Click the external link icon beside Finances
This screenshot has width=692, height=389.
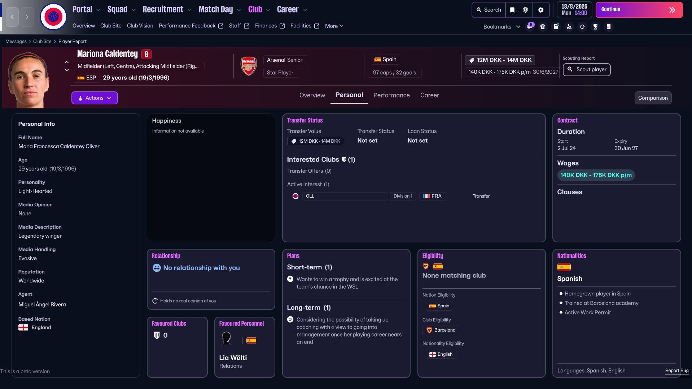click(x=282, y=26)
